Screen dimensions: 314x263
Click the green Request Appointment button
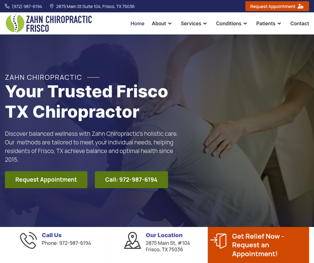click(46, 180)
